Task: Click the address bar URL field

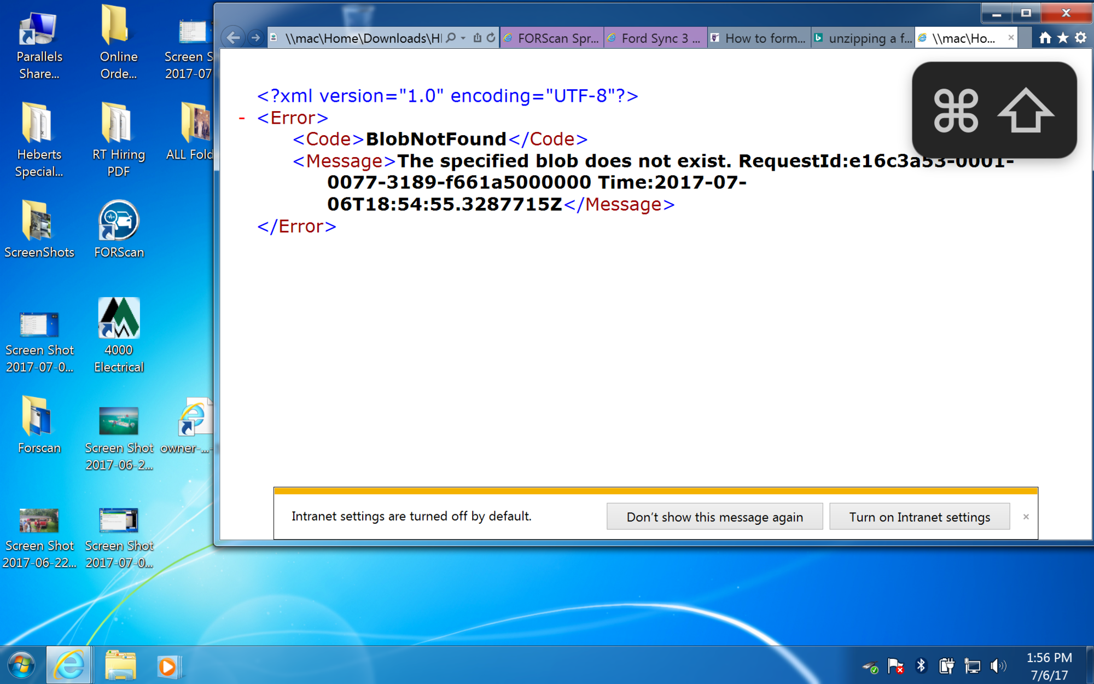Action: point(361,38)
